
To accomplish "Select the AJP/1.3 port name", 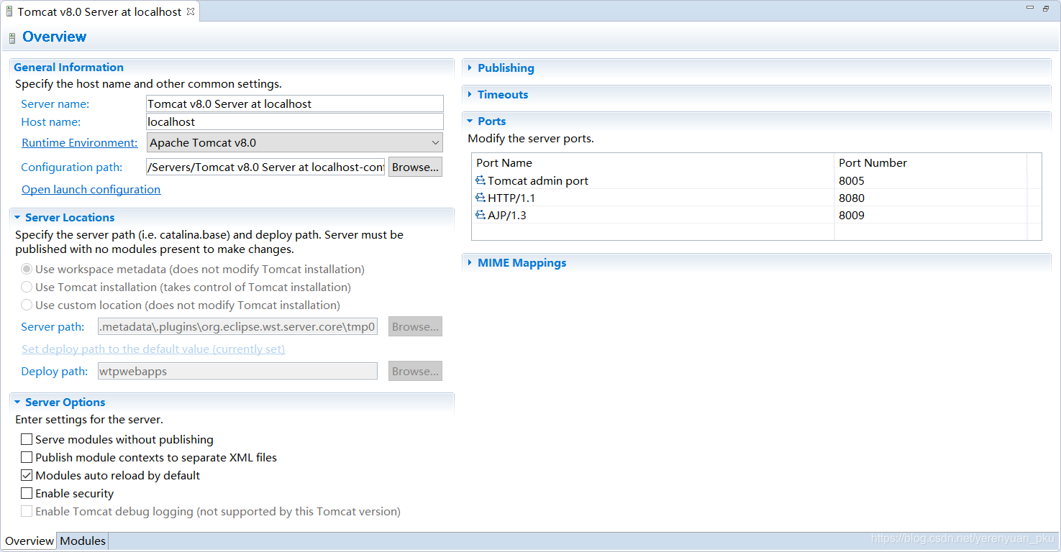I will tap(507, 215).
